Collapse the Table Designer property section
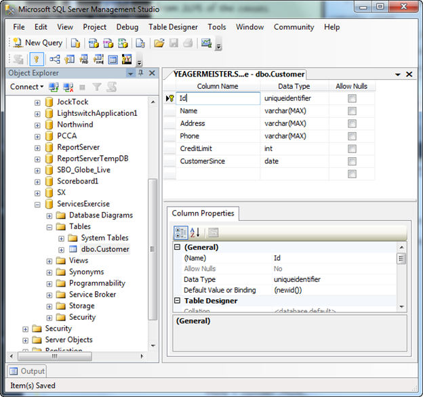This screenshot has width=423, height=397. (x=177, y=301)
